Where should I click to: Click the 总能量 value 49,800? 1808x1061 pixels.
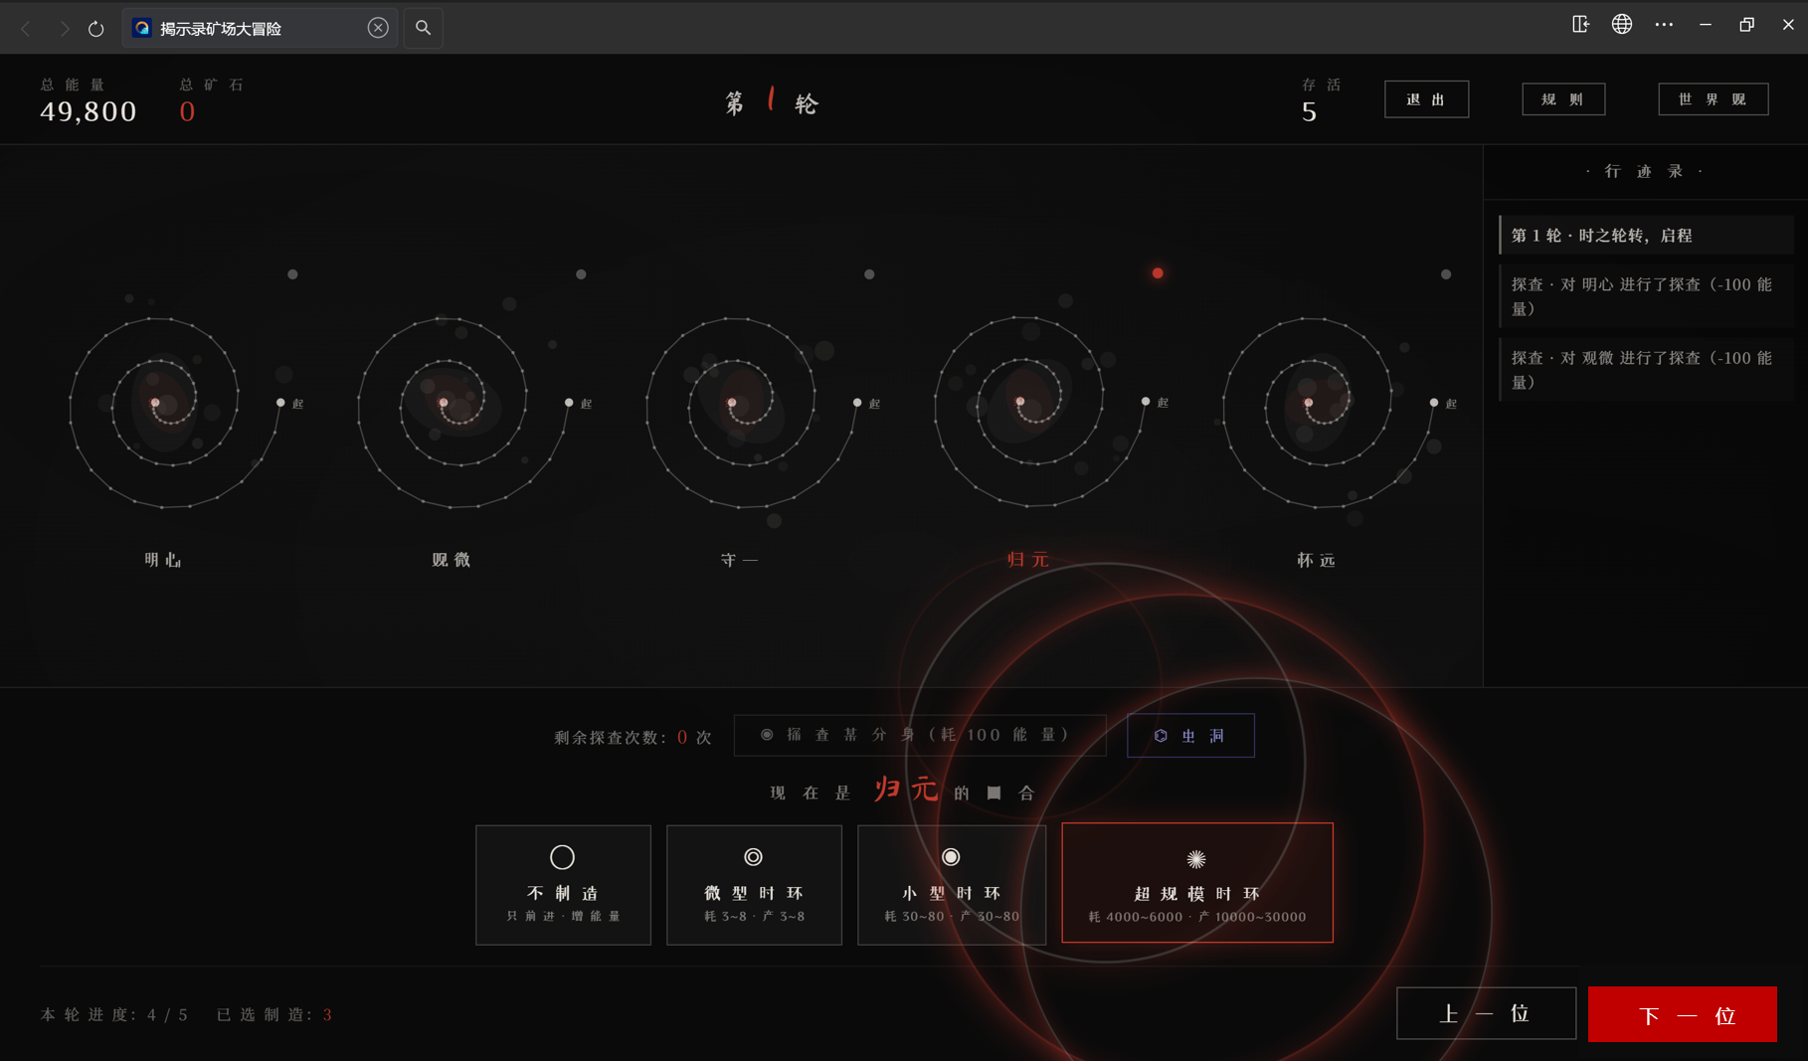pos(89,111)
